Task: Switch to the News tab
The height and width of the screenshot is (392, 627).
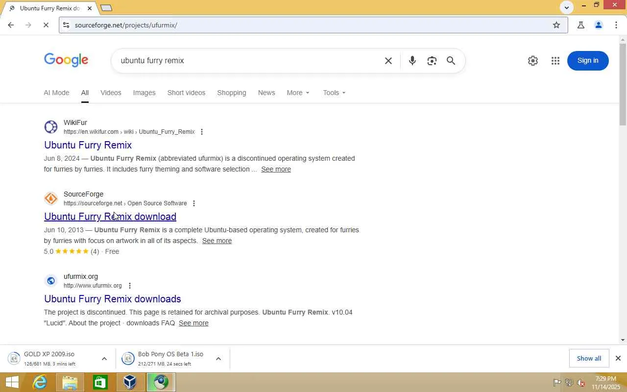Action: point(266,93)
